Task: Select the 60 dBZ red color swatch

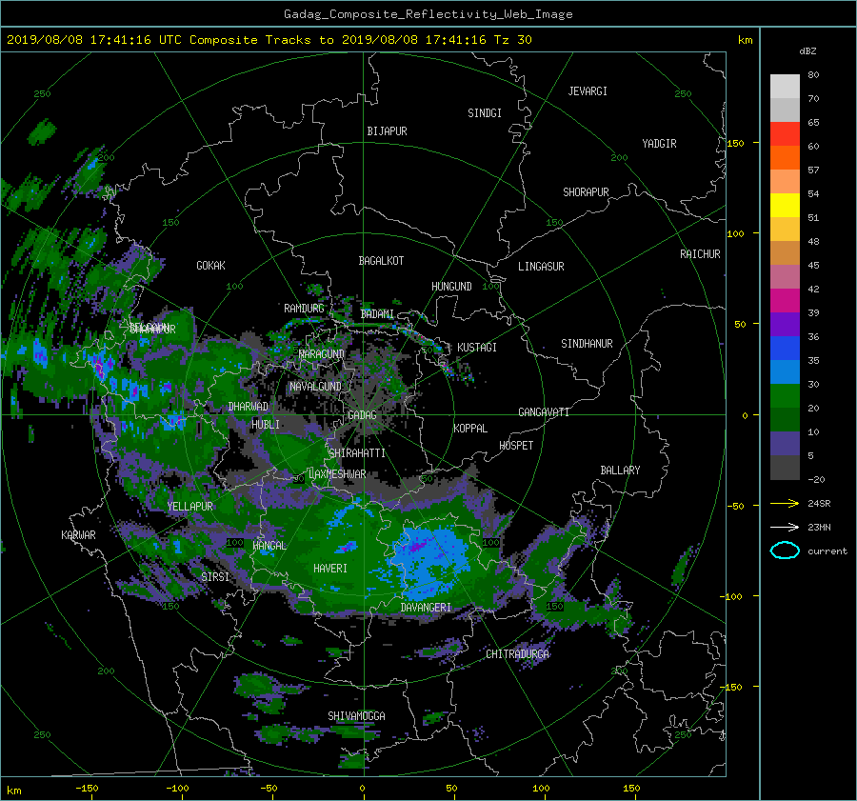Action: [x=785, y=133]
